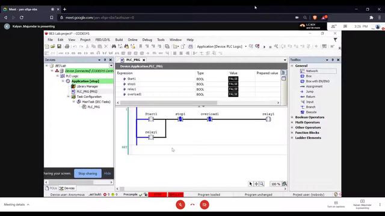
Task: Collapse the Task Configuration tree node
Action: click(68, 97)
